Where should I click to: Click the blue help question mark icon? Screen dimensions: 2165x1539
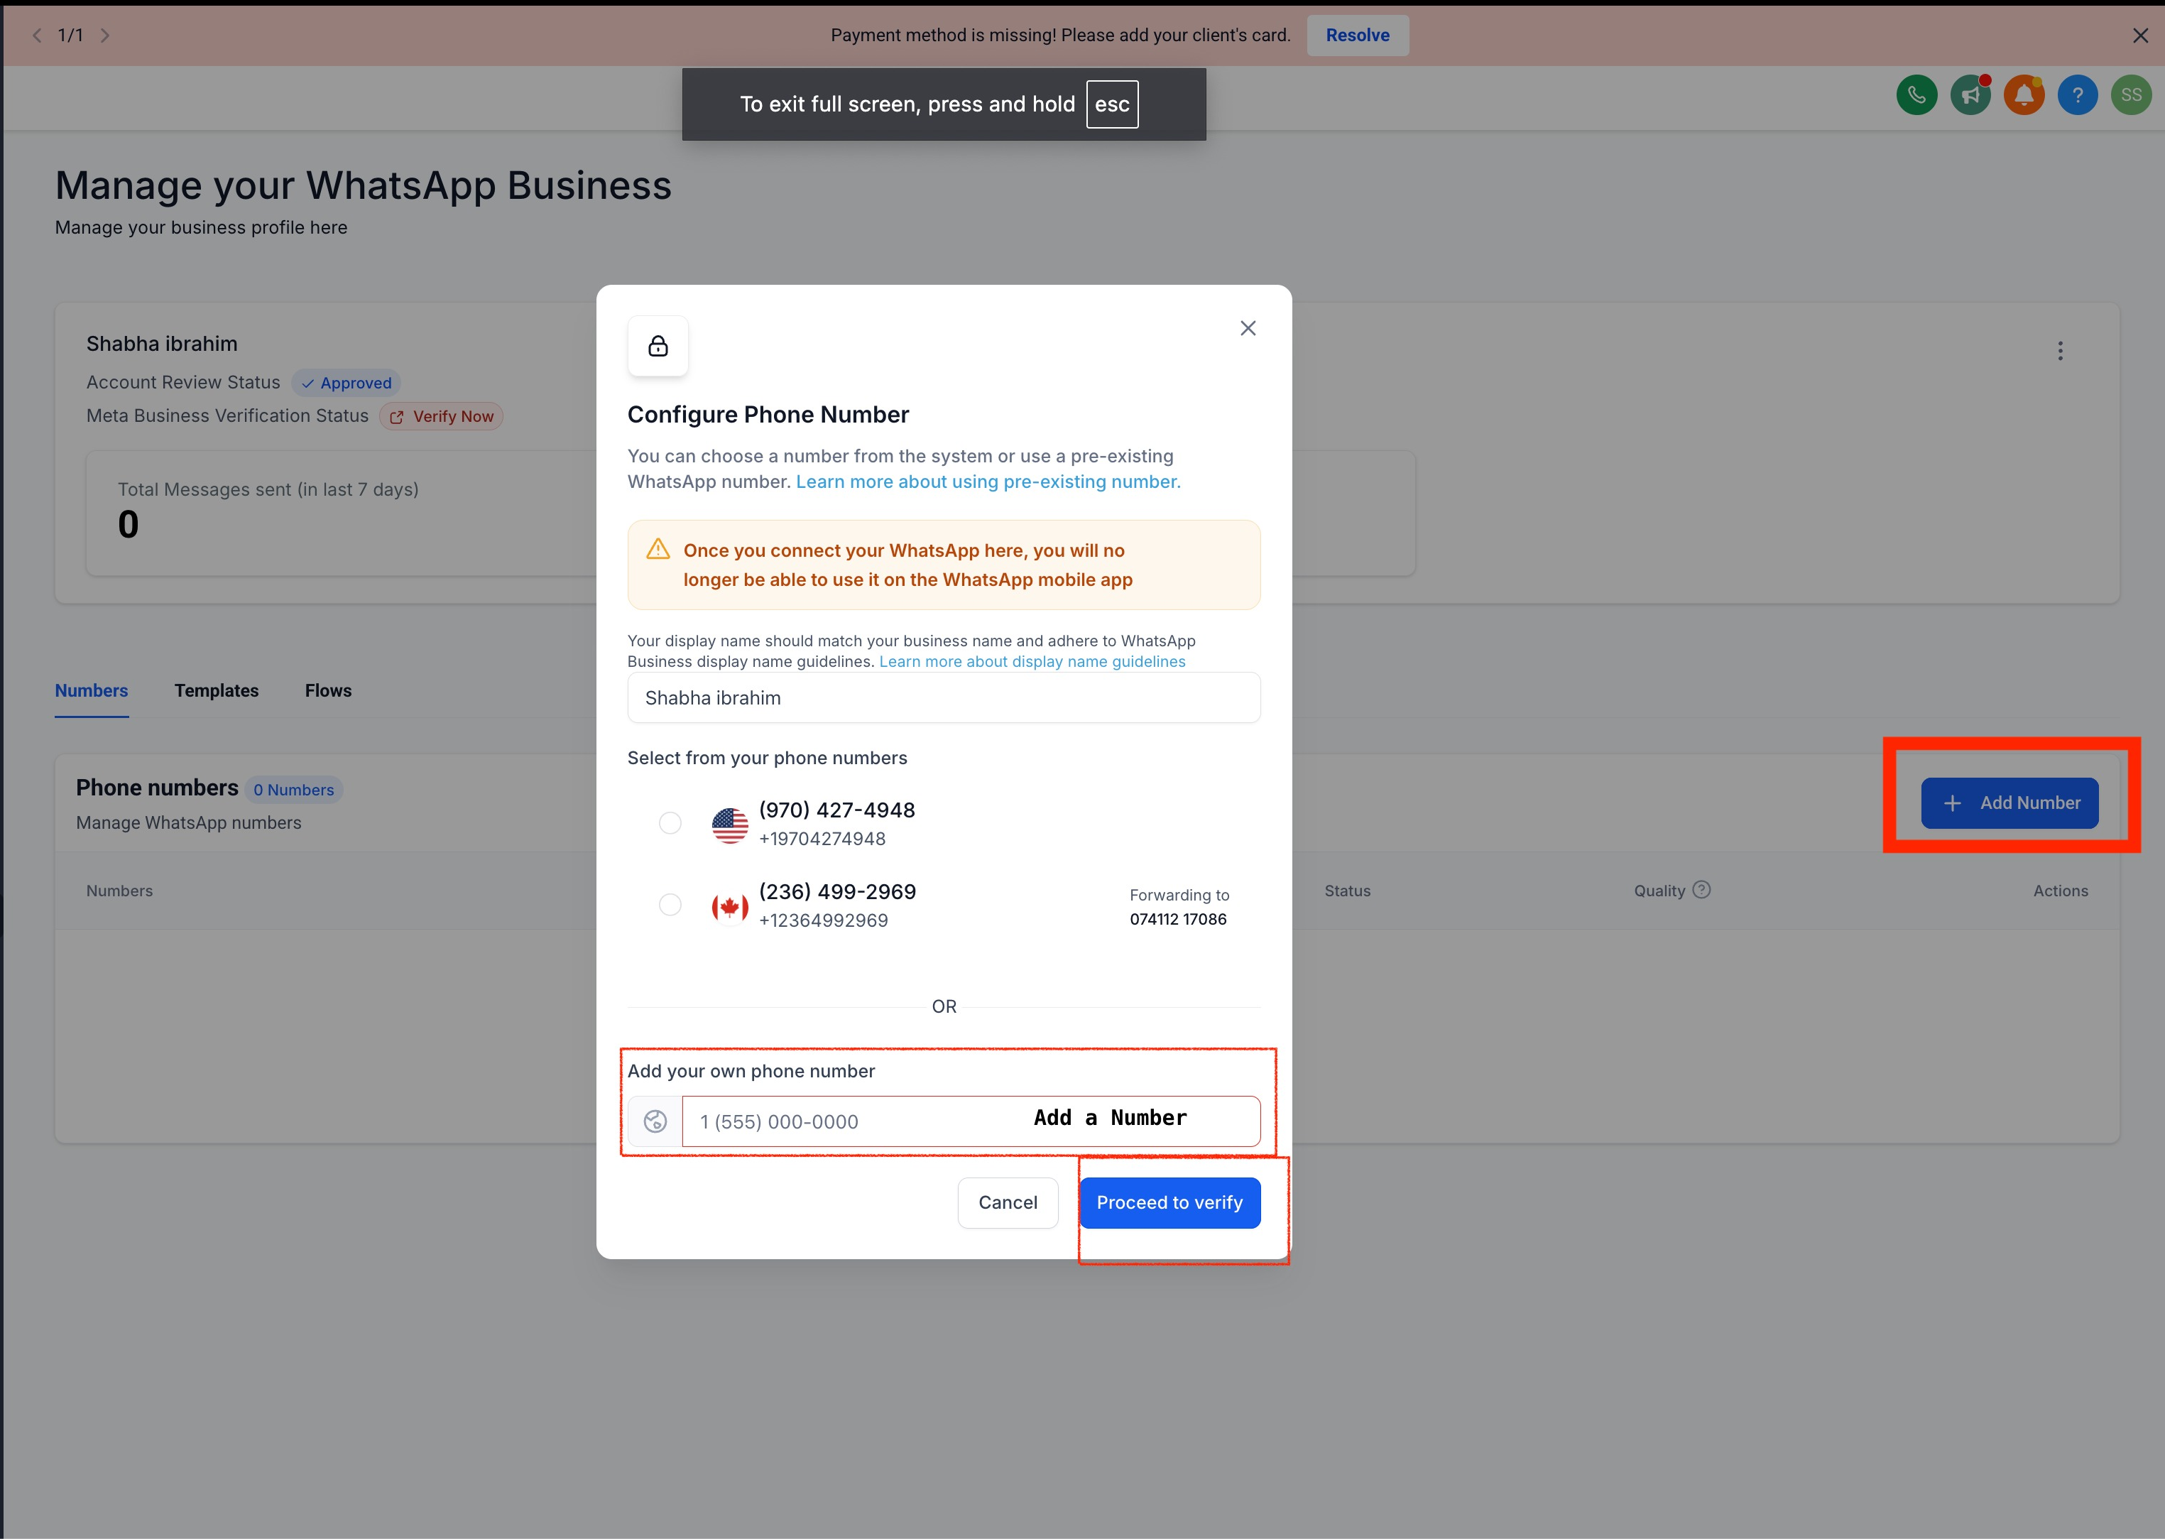pyautogui.click(x=2077, y=94)
